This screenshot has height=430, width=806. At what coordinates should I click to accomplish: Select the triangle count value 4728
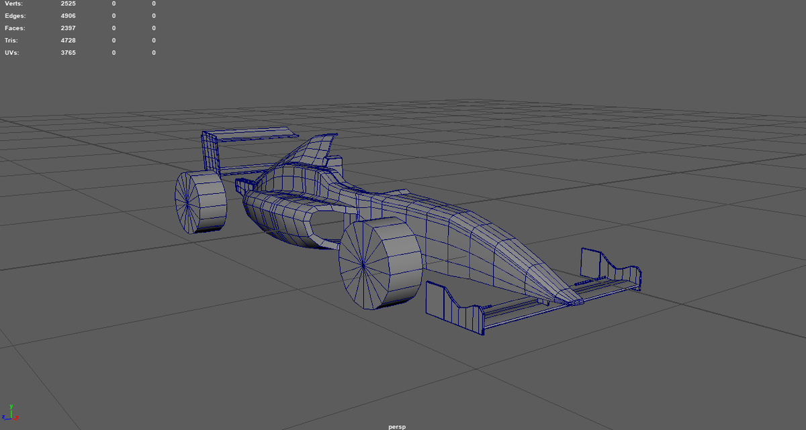click(x=68, y=40)
